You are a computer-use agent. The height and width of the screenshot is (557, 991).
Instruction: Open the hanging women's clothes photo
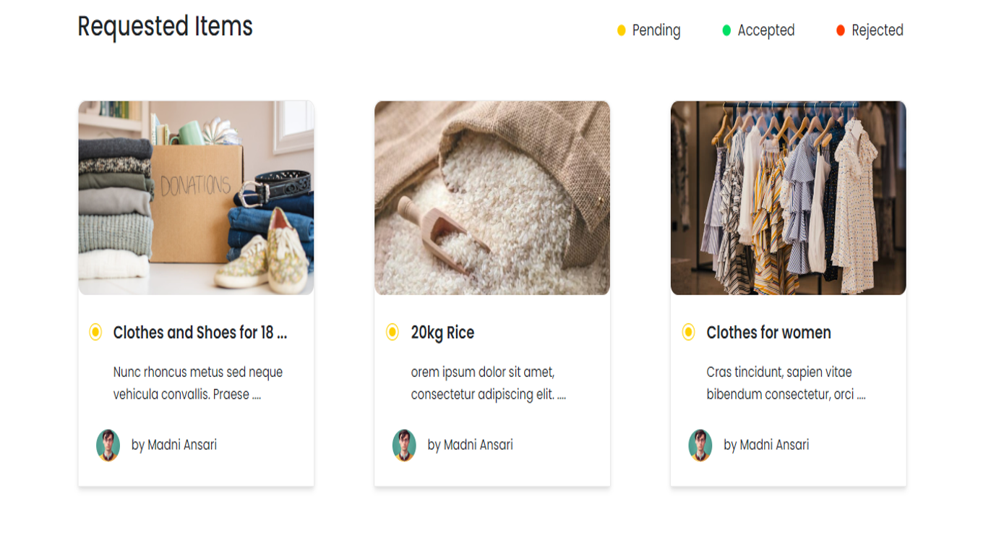(x=788, y=197)
